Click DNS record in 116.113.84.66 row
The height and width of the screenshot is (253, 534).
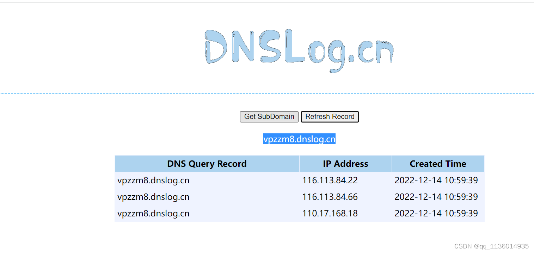(x=153, y=197)
